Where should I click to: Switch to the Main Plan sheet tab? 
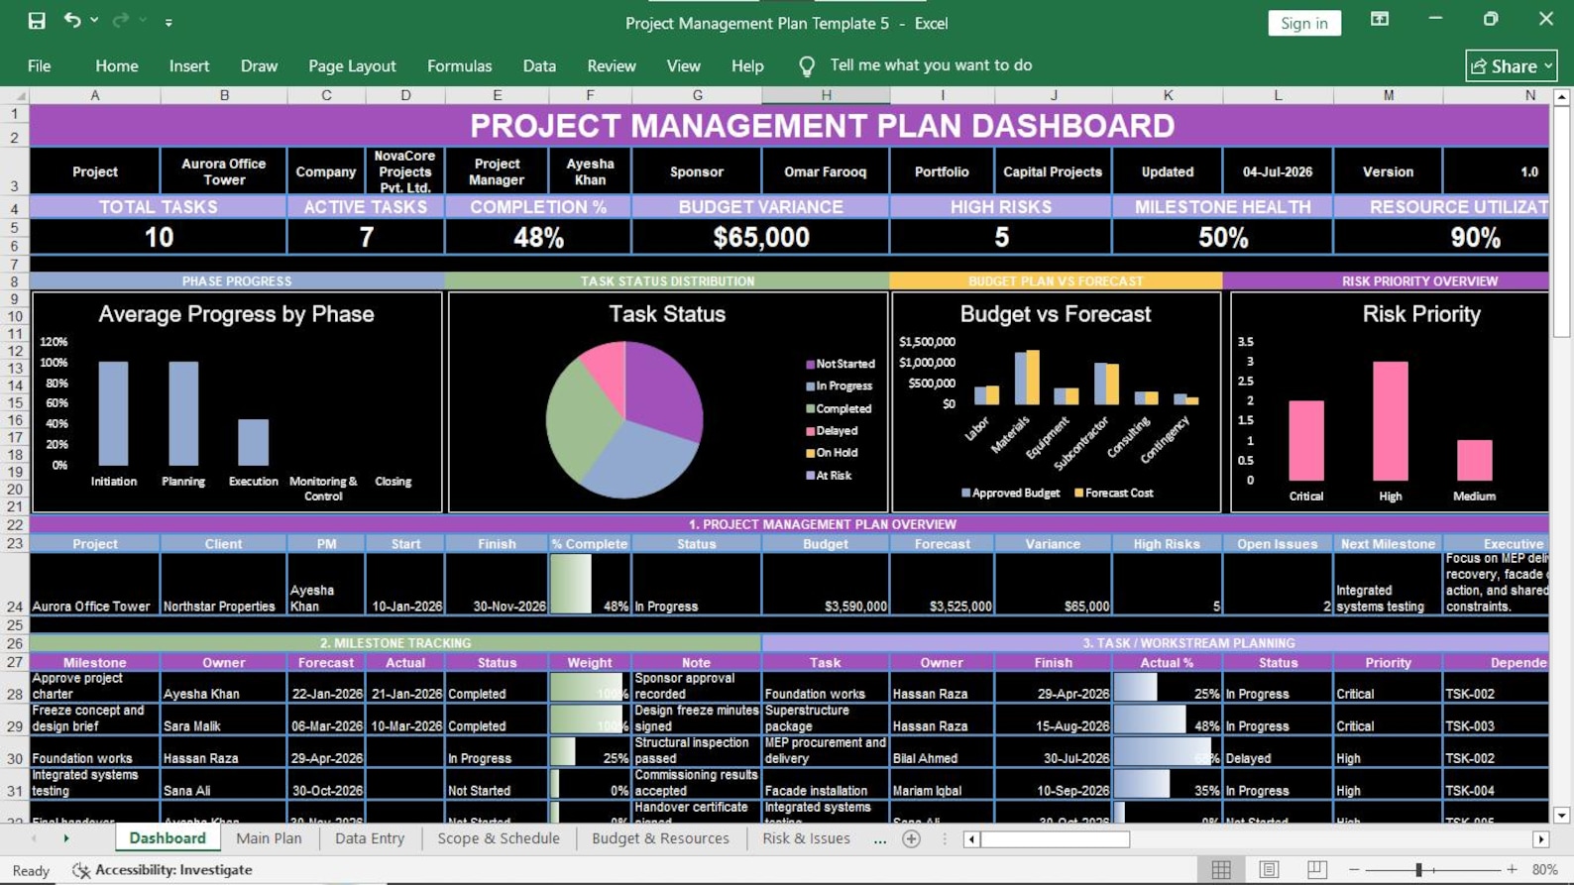[x=269, y=838]
